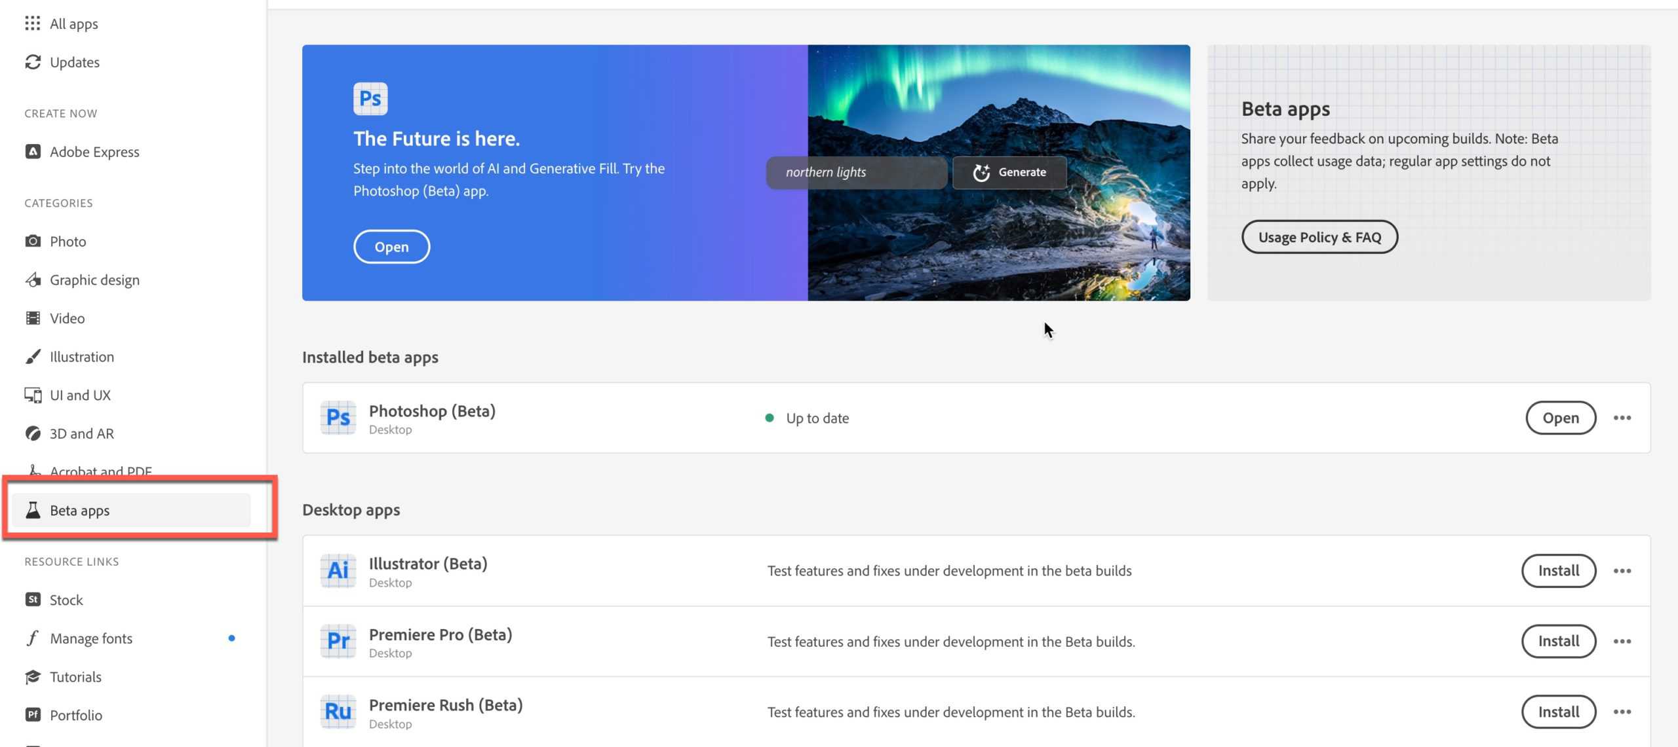This screenshot has width=1678, height=747.
Task: Open more options for Photoshop (Beta)
Action: click(x=1622, y=418)
